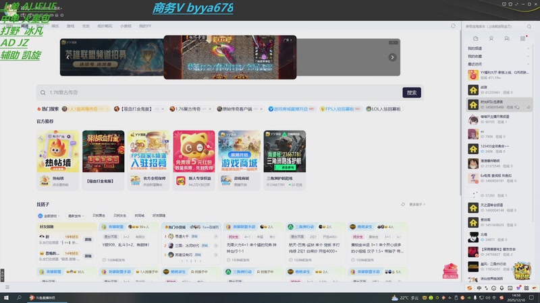Screen dimensions: 540x303
Task: Remove the 1.76复古传奇 tag with its X
Action: (210, 109)
